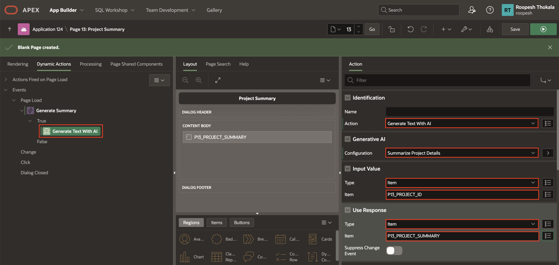Screen dimensions: 559x265
Task: Click the Run Page play button
Action: tap(543, 29)
